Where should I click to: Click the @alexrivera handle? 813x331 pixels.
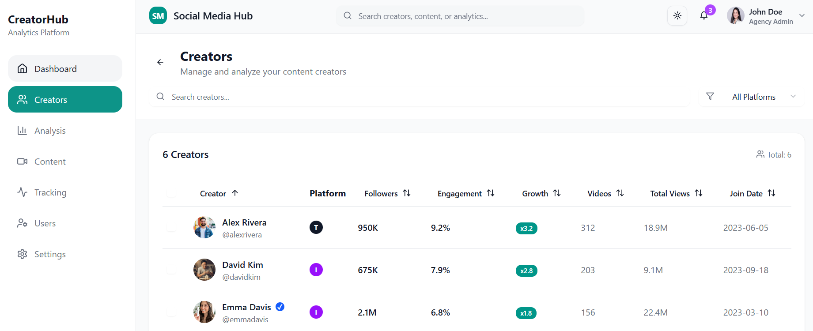pyautogui.click(x=242, y=235)
